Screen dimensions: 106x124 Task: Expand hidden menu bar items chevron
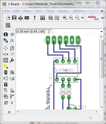click(102, 11)
